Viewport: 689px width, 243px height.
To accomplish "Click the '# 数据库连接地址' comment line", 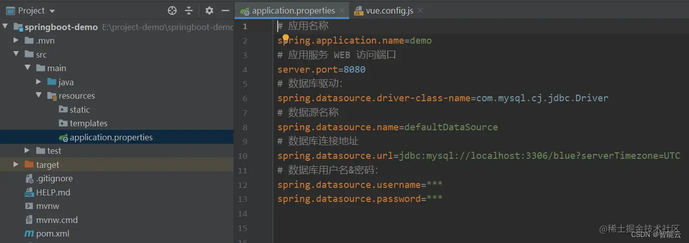I will point(318,141).
